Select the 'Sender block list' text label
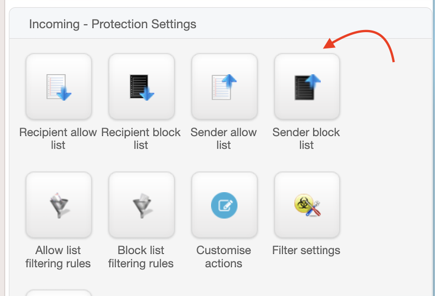 pos(307,139)
